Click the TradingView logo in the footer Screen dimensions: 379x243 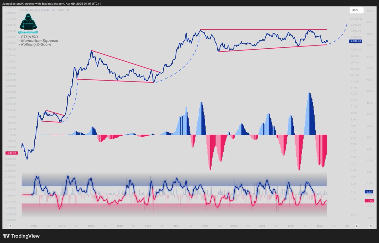[21, 236]
